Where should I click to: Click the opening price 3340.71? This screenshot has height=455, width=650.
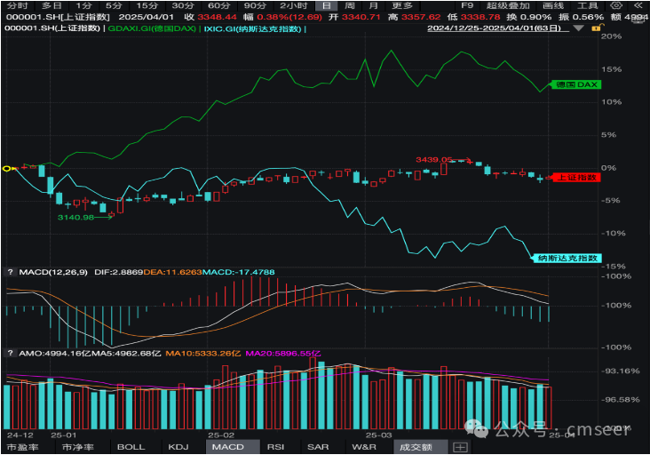click(361, 17)
